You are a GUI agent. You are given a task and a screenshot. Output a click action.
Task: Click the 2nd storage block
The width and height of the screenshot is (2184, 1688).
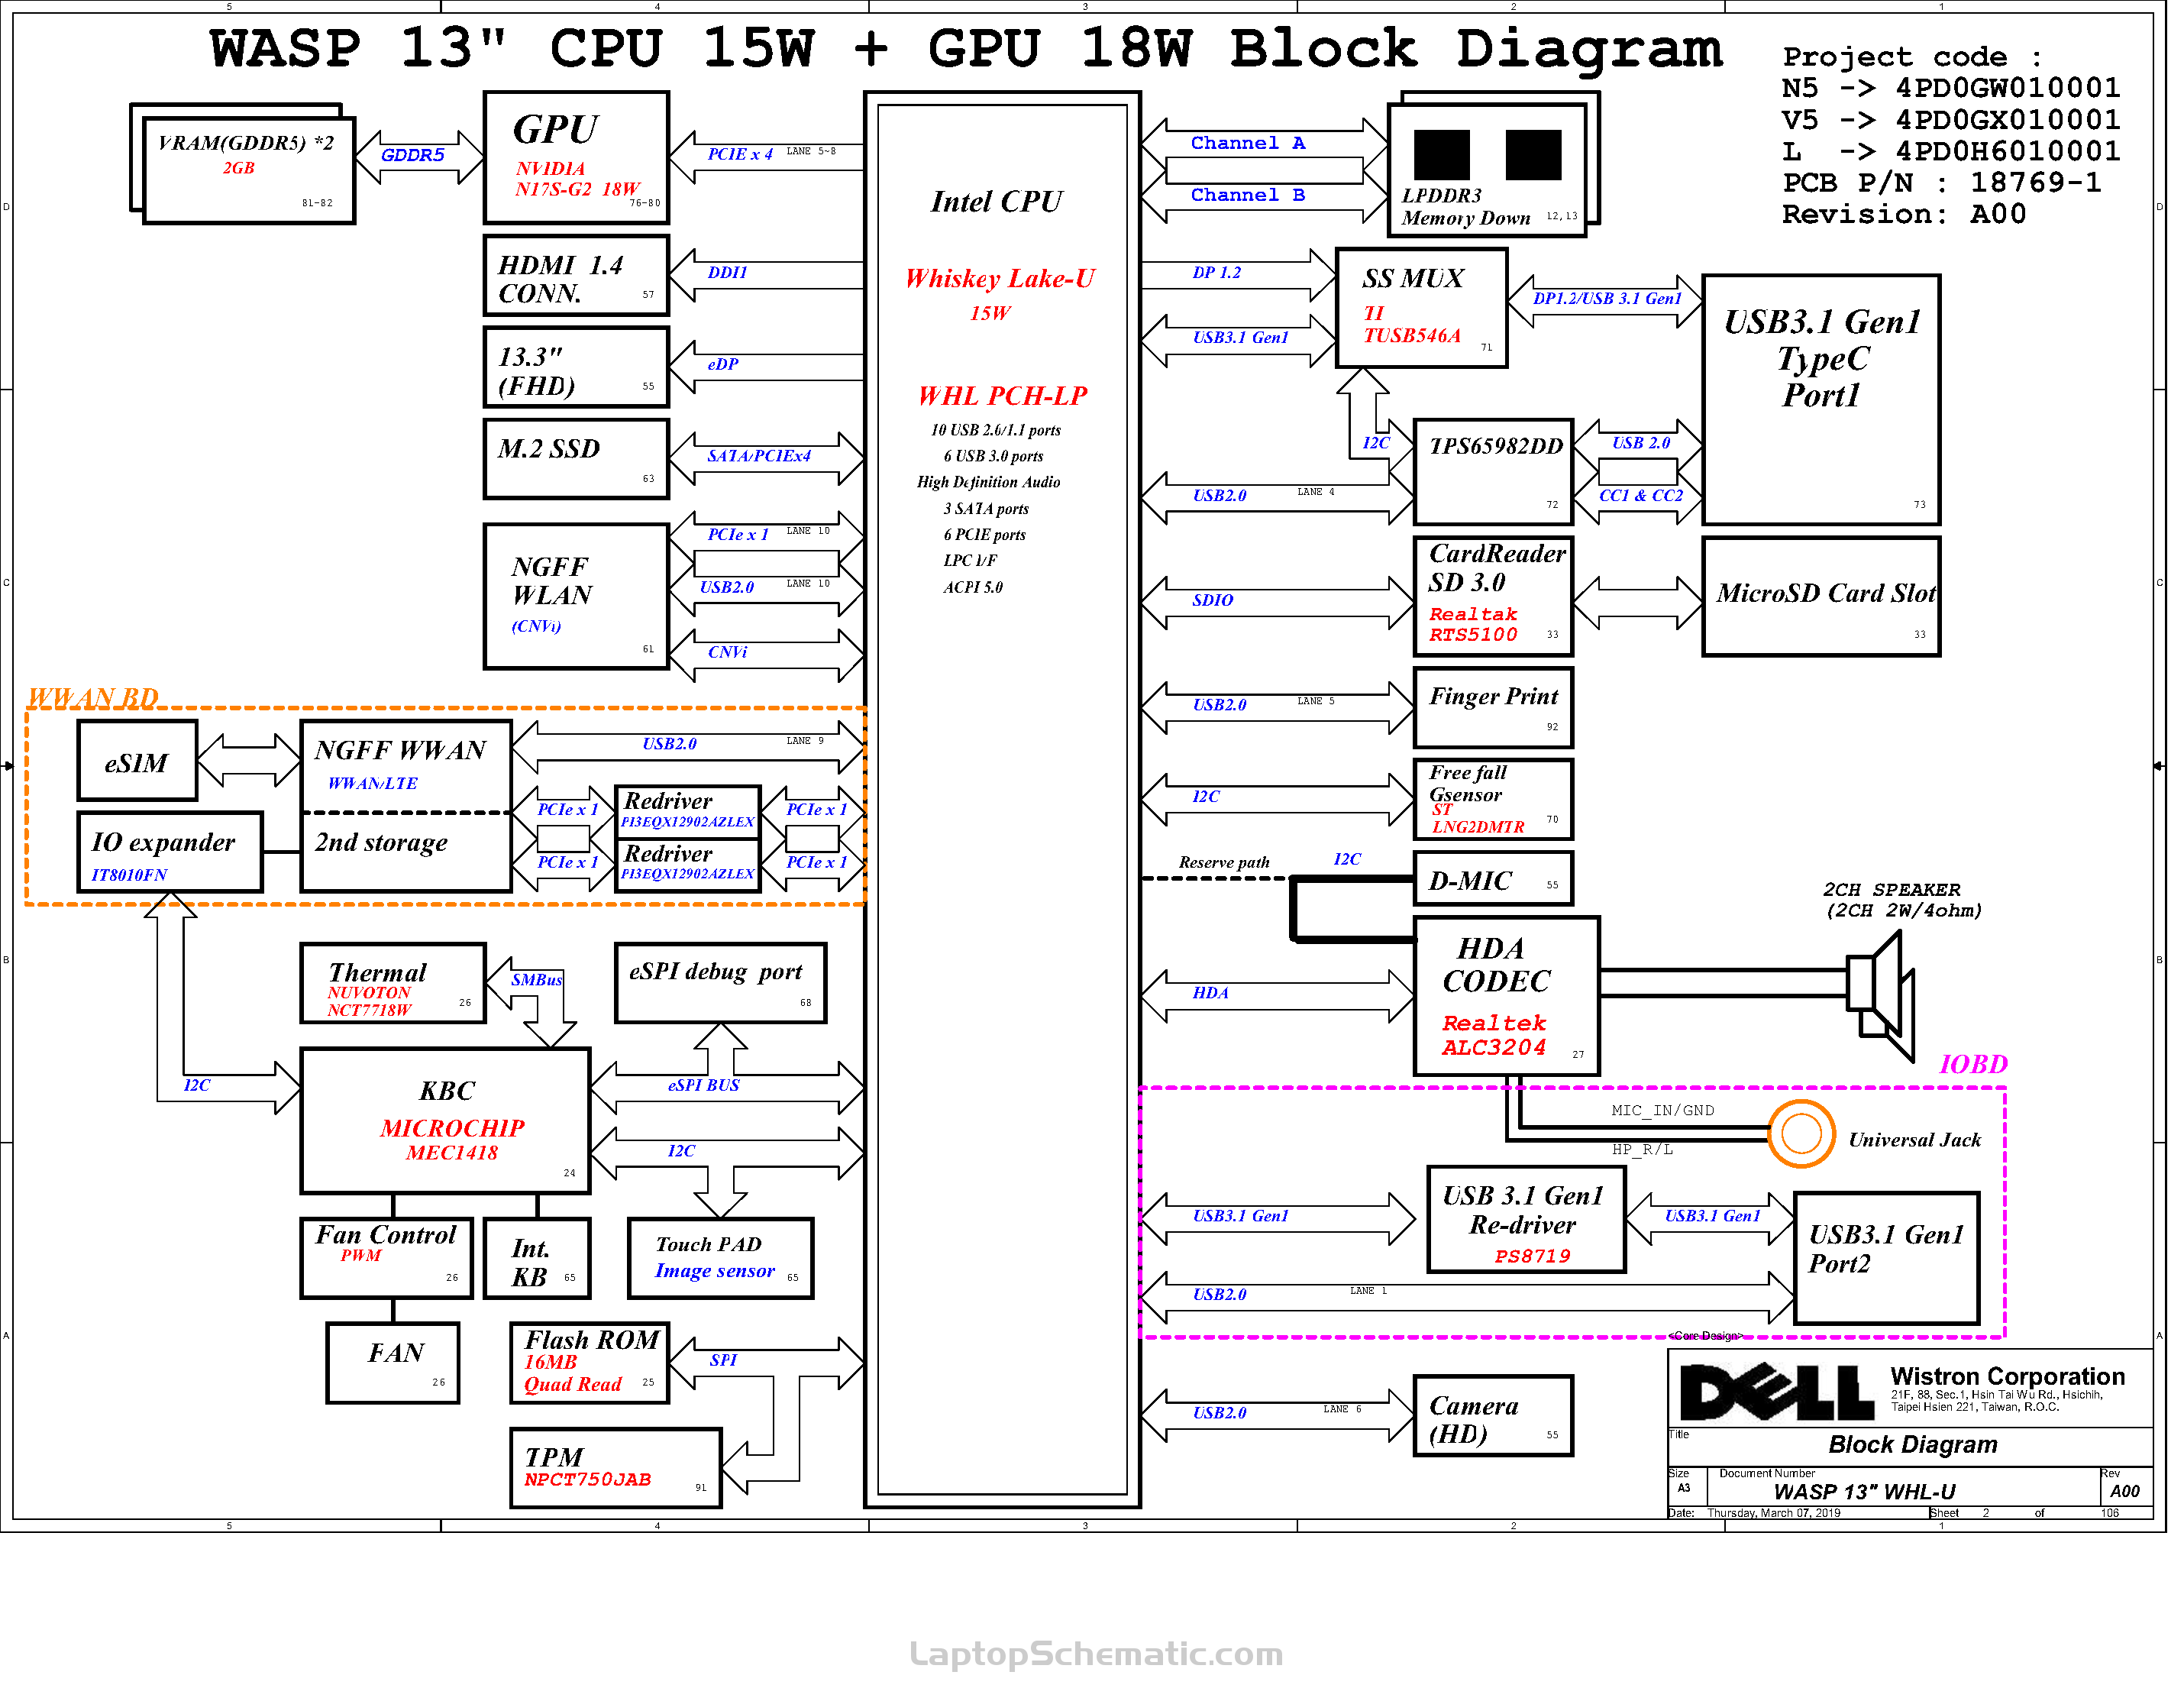coord(406,852)
